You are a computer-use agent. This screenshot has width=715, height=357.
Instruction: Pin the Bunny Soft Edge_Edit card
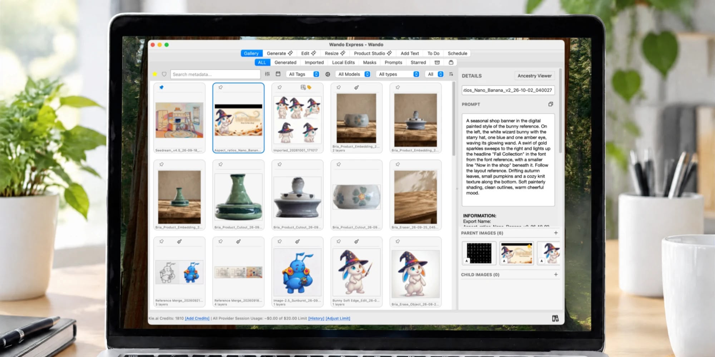tap(339, 242)
